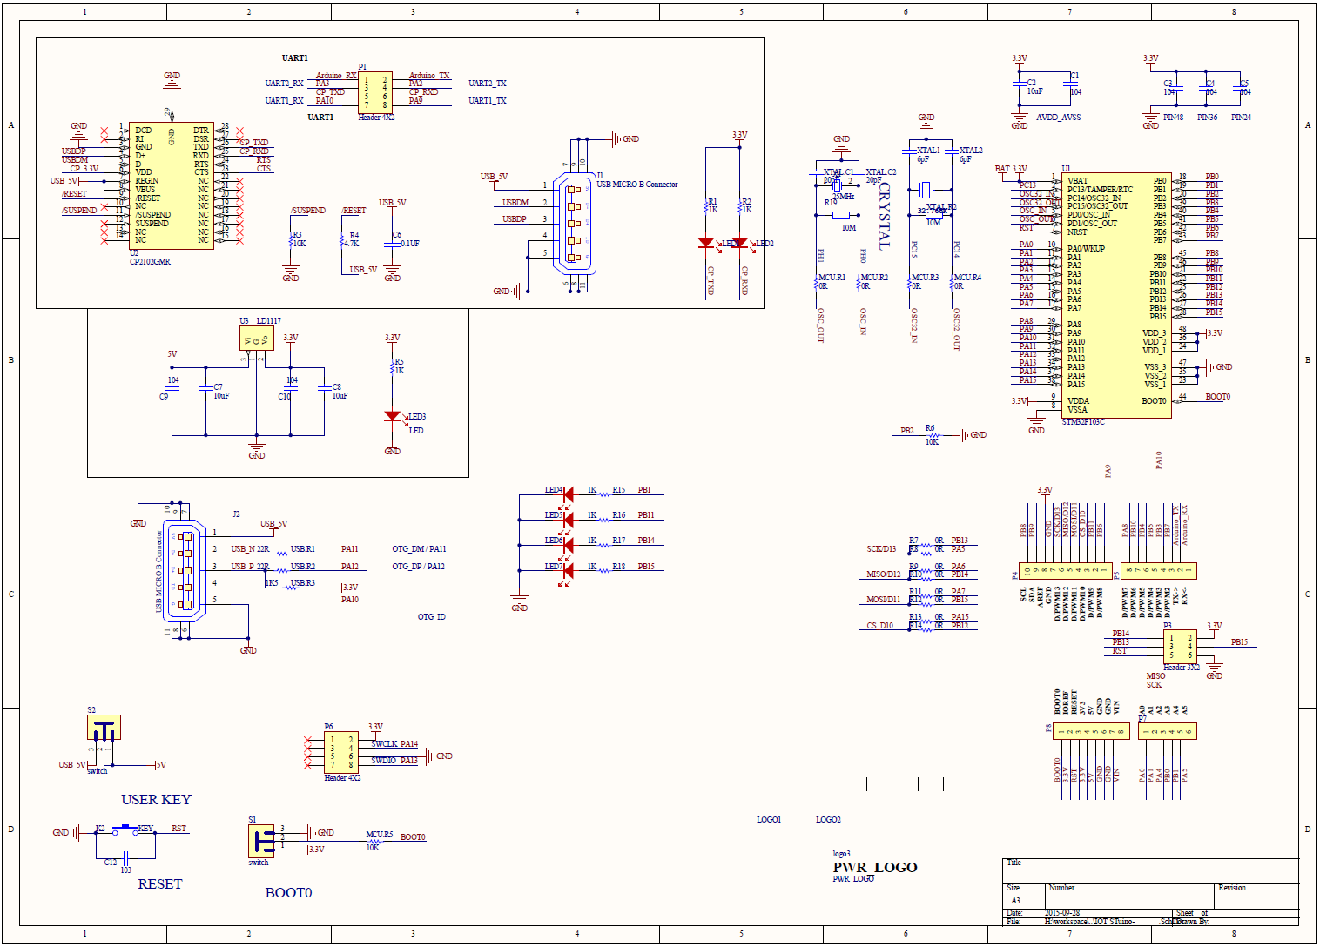Select the P1 Header 4X2 connector symbol

click(x=375, y=92)
